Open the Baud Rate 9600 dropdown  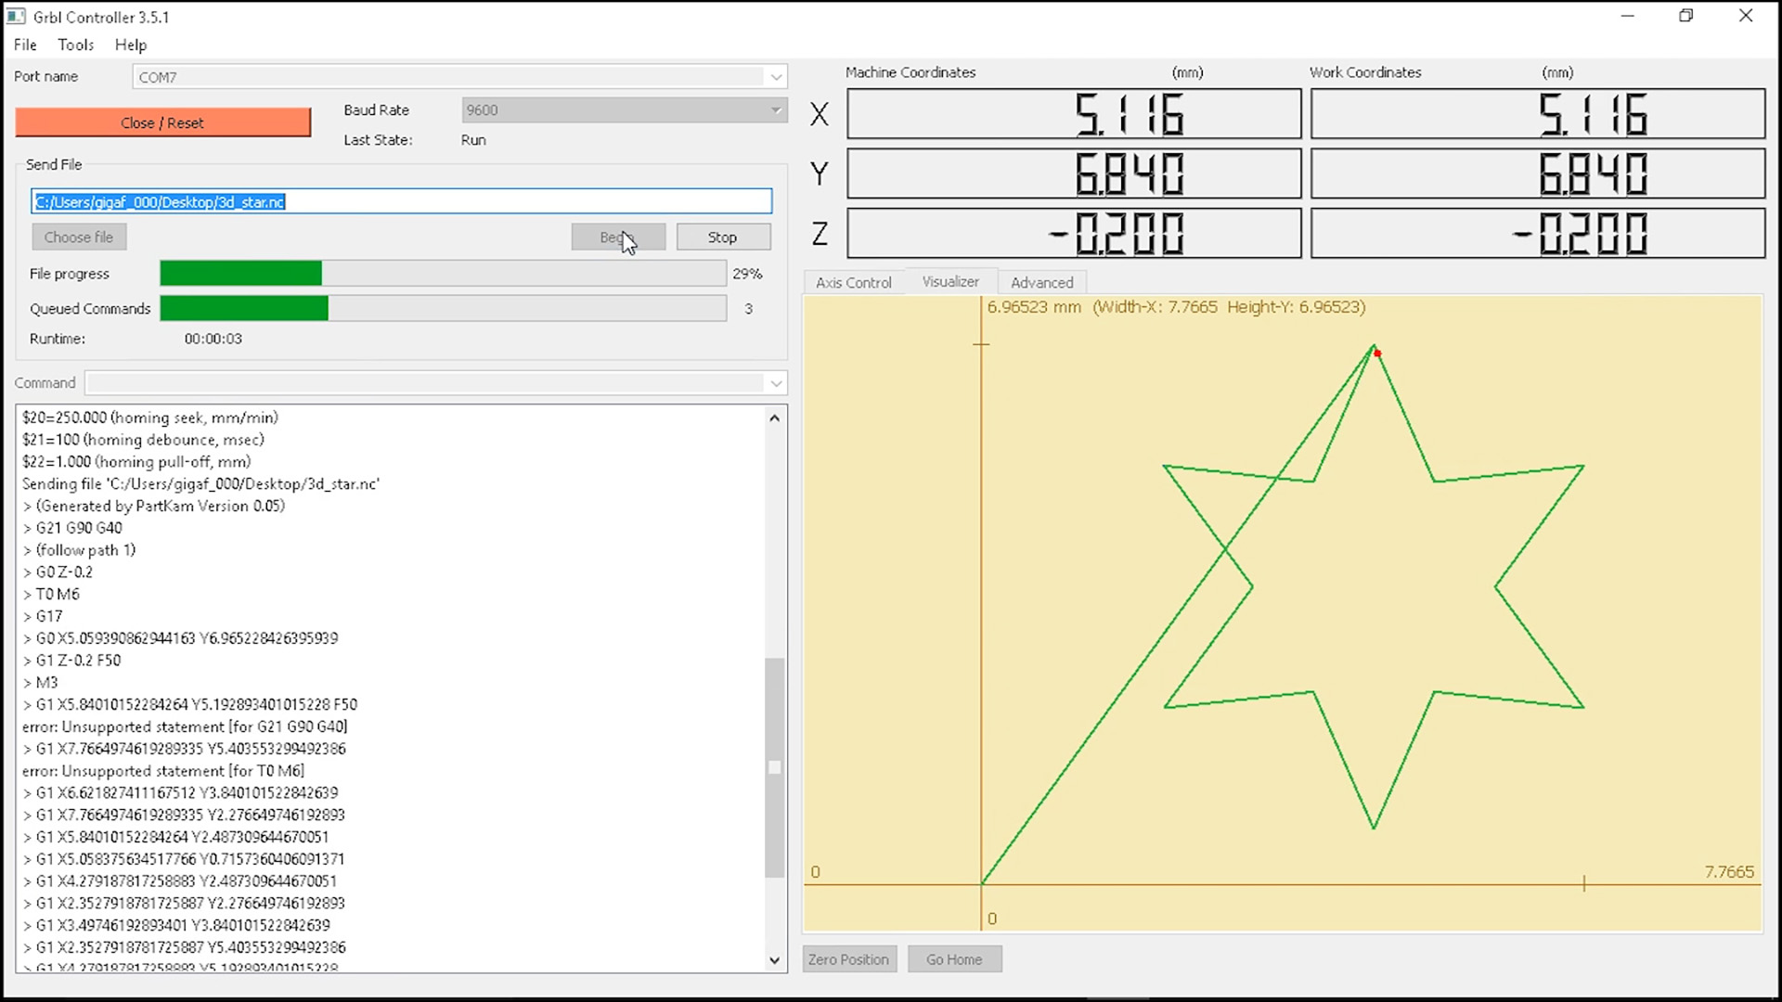click(x=776, y=110)
